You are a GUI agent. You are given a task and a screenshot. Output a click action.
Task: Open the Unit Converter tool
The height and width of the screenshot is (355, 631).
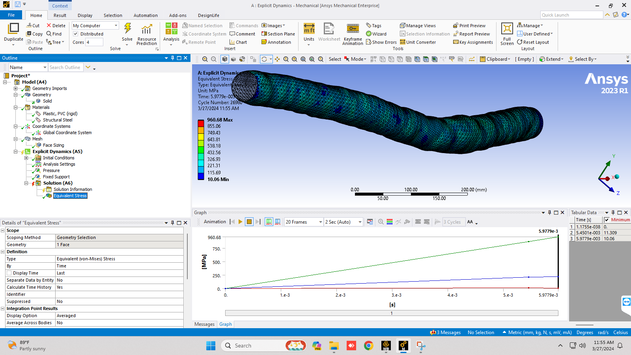418,42
